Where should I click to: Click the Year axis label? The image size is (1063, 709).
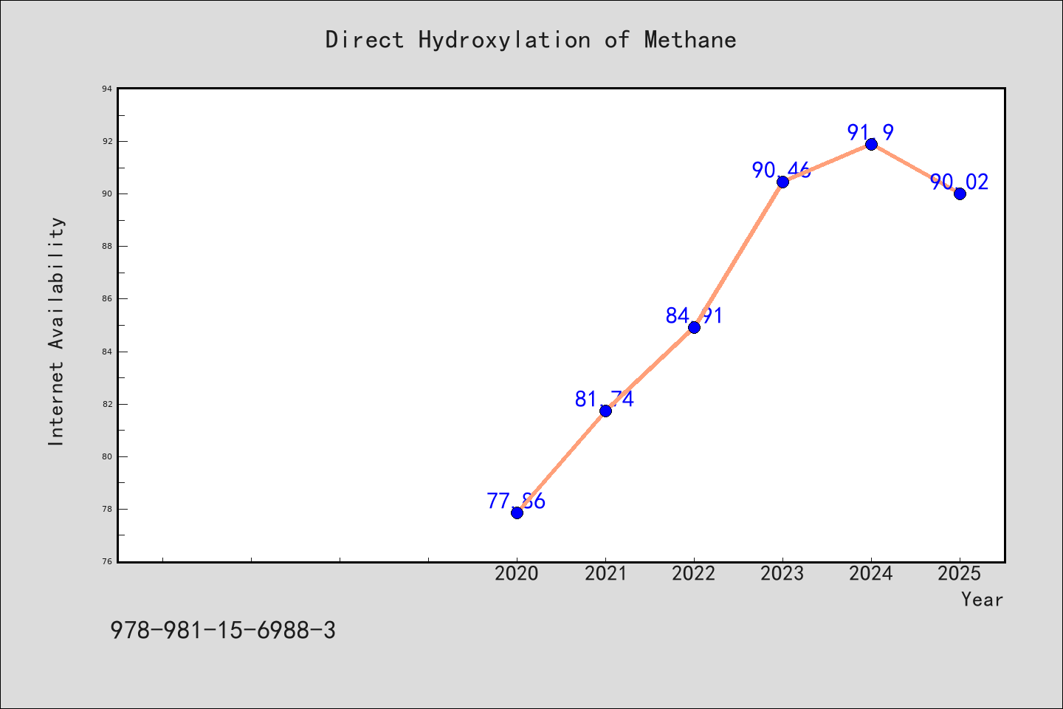click(x=982, y=600)
